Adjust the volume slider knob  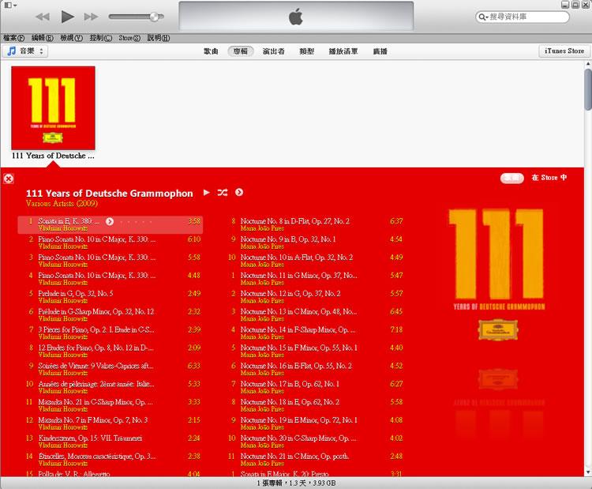155,17
